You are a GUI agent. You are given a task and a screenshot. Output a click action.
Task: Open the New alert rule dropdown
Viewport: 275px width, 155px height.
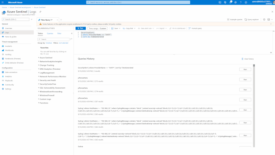[x=146, y=29]
